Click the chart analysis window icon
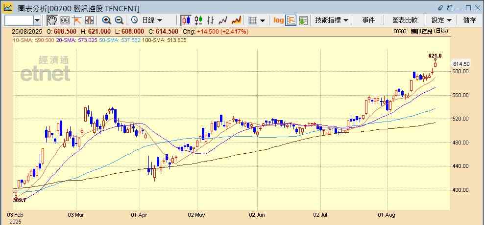Screen dimensions: 485x225 [8, 7]
